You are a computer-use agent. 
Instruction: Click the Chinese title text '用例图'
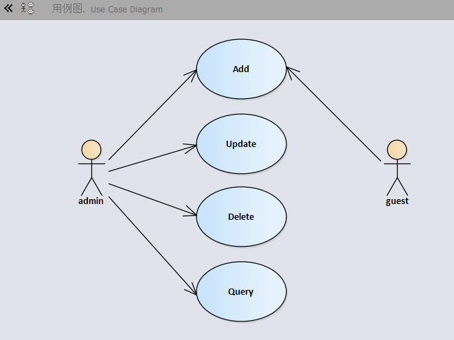point(67,10)
